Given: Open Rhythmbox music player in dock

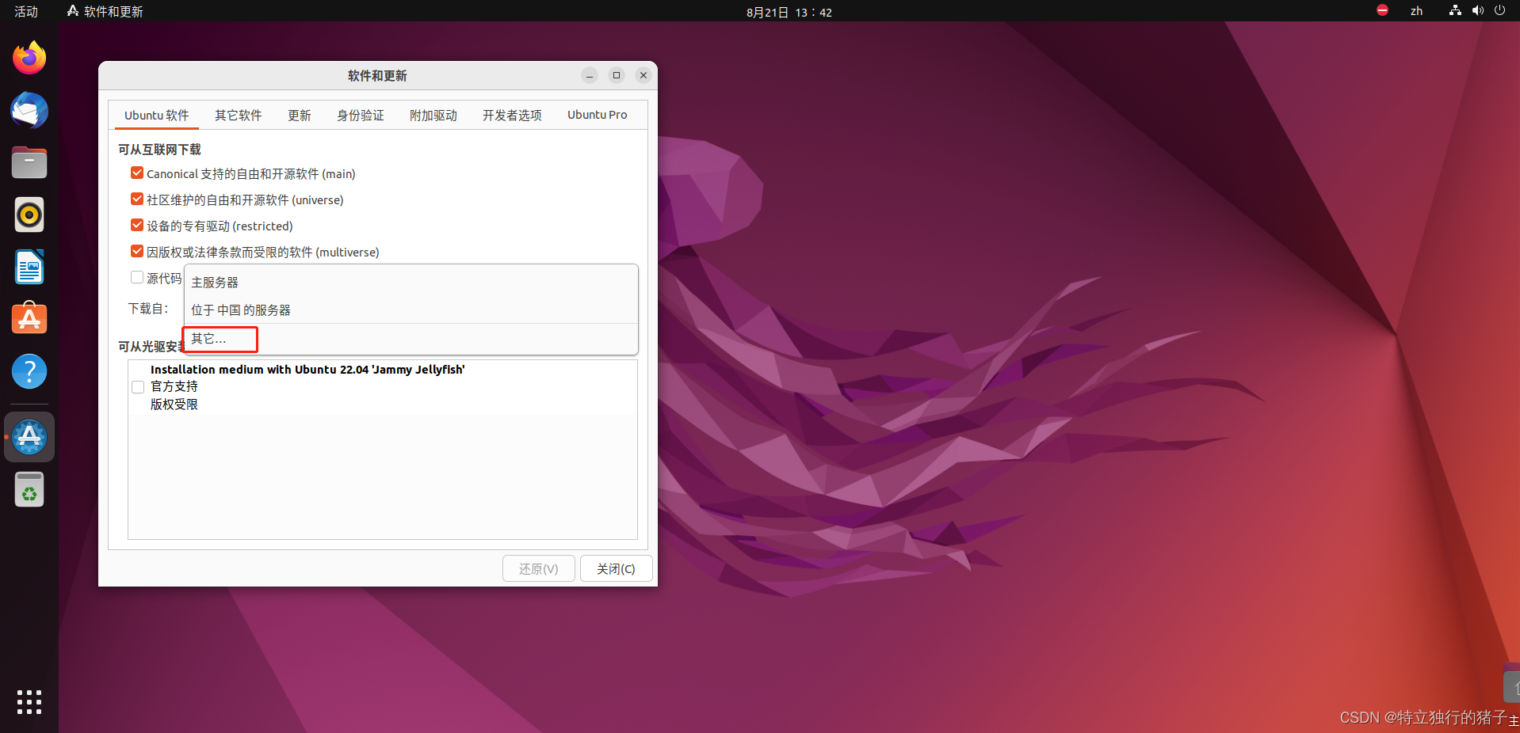Looking at the screenshot, I should (x=29, y=215).
